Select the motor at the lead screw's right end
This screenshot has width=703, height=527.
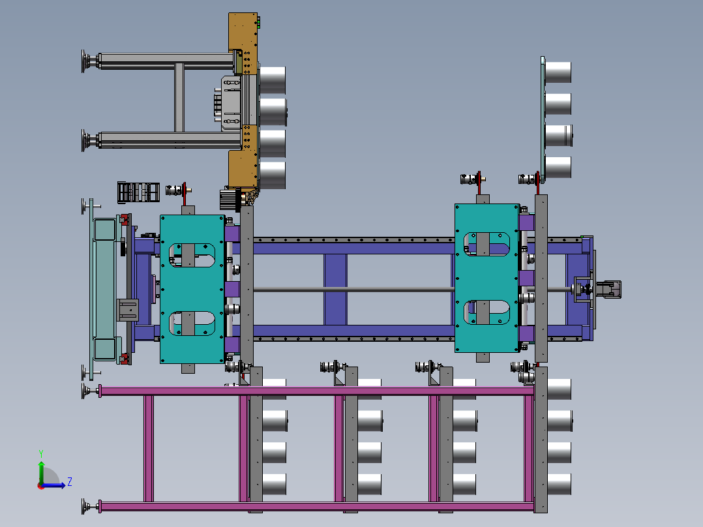click(x=608, y=290)
